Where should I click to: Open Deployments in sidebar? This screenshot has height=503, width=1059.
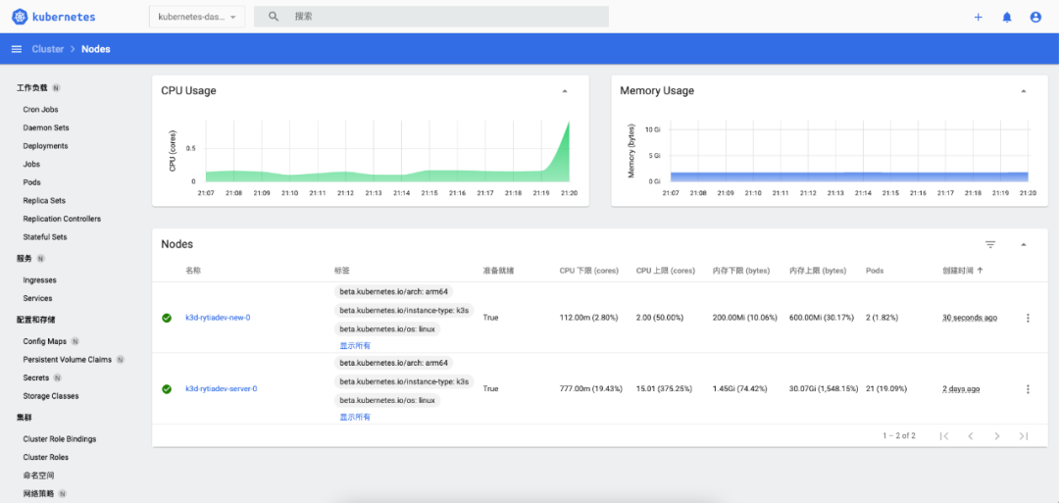(x=45, y=146)
